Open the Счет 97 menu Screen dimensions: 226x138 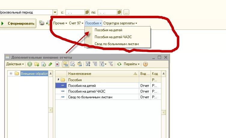click(76, 23)
